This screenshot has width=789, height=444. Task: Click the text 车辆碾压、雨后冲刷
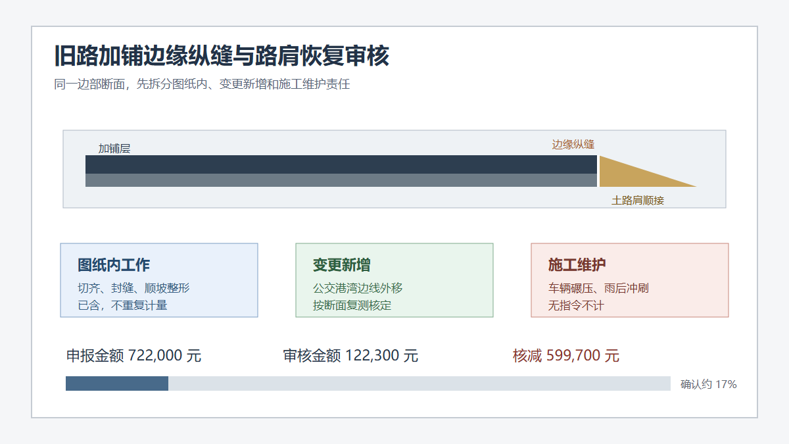pyautogui.click(x=599, y=288)
